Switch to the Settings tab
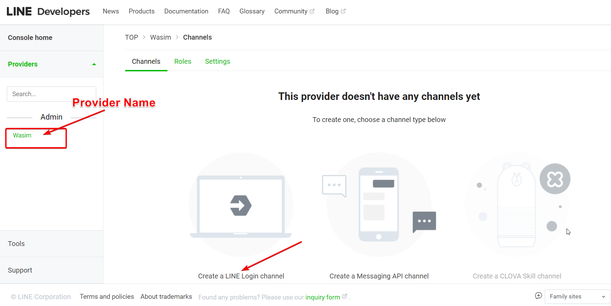Viewport: 611px width, 306px height. point(218,61)
